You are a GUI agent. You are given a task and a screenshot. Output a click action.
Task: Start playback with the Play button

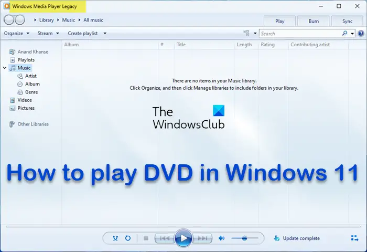pos(183,238)
